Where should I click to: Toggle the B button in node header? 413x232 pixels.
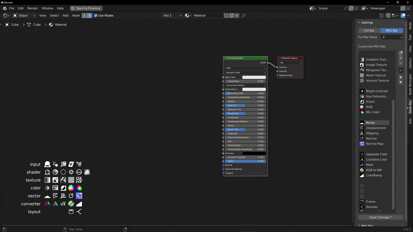89,16
